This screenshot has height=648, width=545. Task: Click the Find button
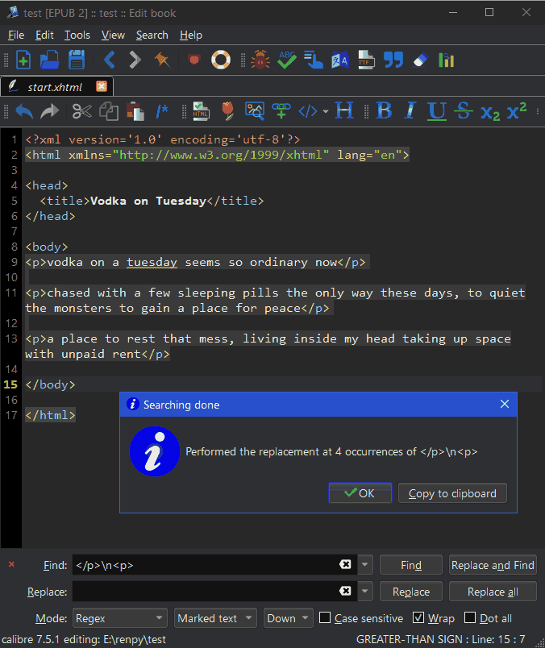(411, 565)
